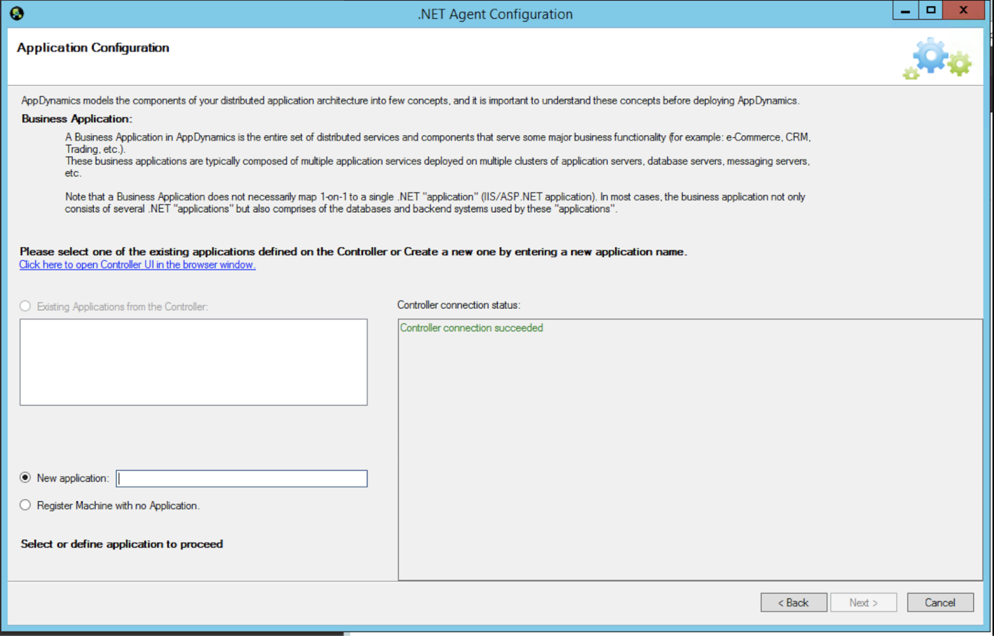This screenshot has width=994, height=636.
Task: Select the New application radio button
Action: coord(26,477)
